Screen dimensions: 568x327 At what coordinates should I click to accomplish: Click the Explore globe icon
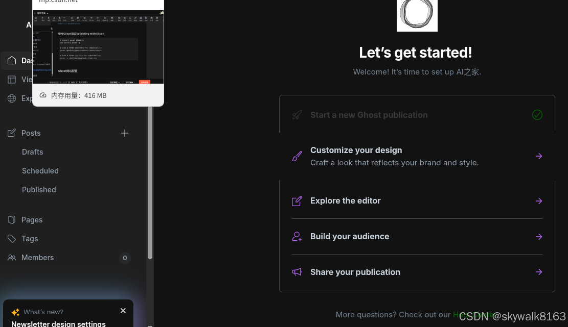12,98
